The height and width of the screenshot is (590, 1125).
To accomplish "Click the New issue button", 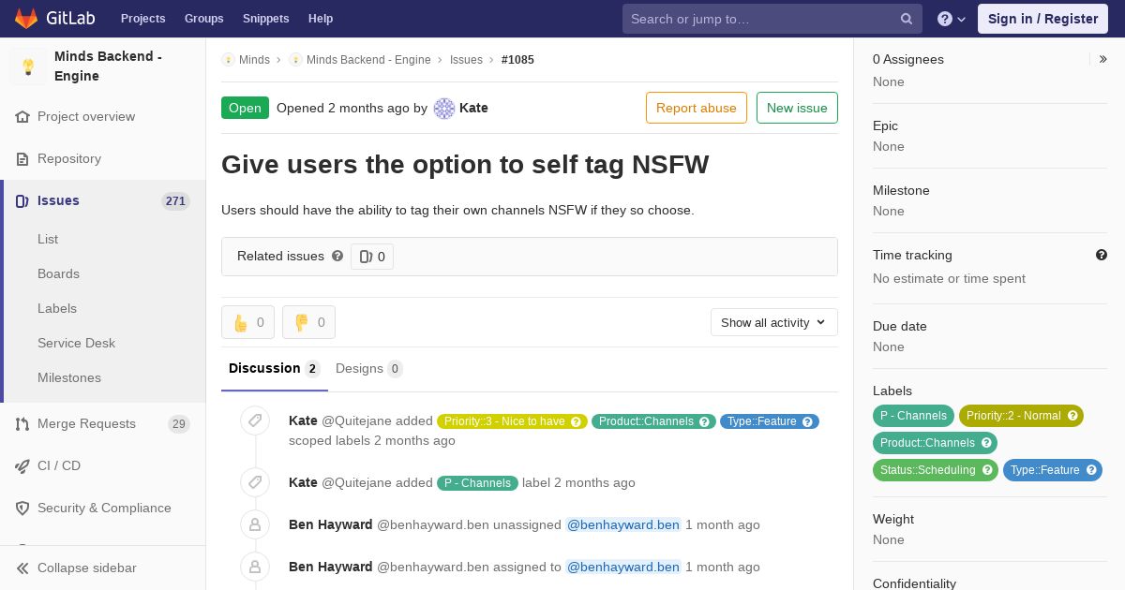I will pos(797,108).
